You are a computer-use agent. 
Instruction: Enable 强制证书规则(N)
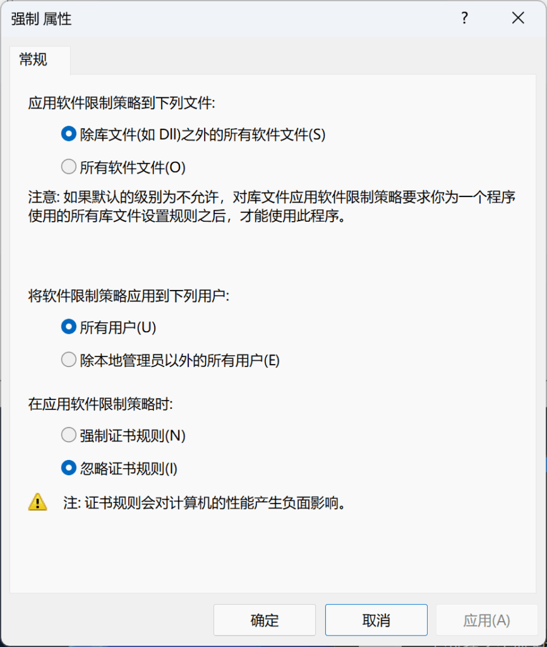pos(68,435)
